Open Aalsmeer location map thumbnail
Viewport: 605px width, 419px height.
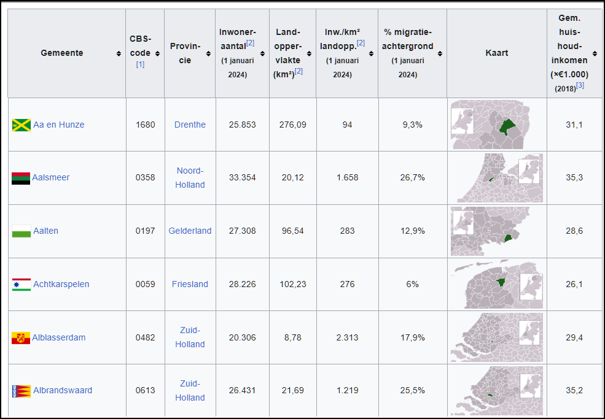coord(496,178)
